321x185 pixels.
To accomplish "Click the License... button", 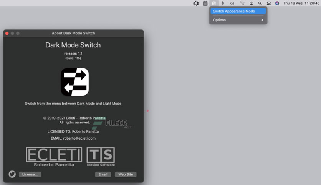I will click(30, 174).
